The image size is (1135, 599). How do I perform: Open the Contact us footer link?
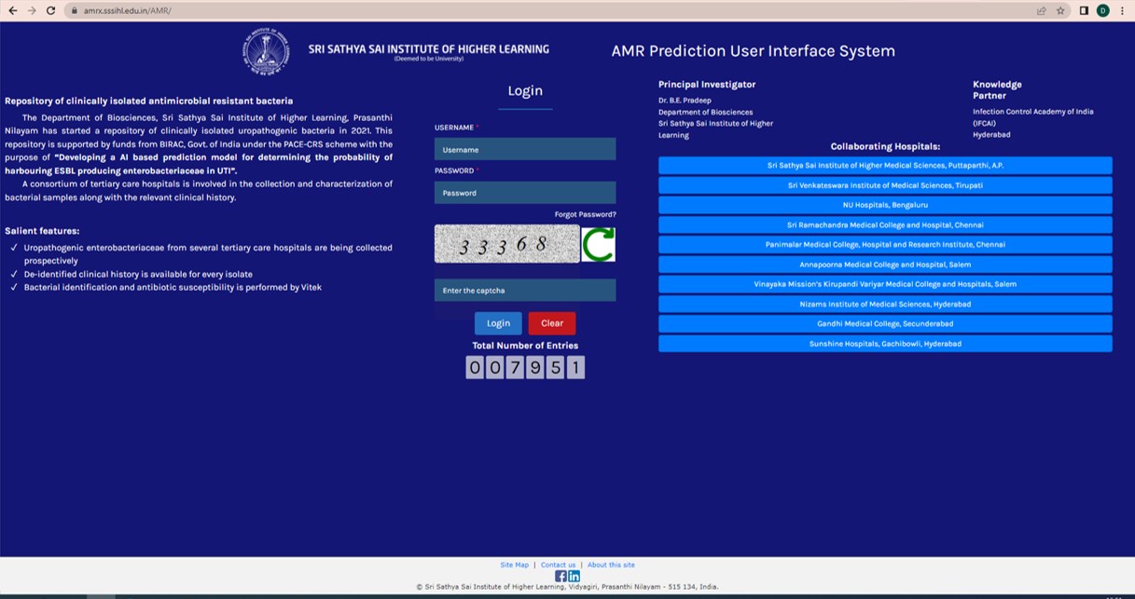point(558,565)
